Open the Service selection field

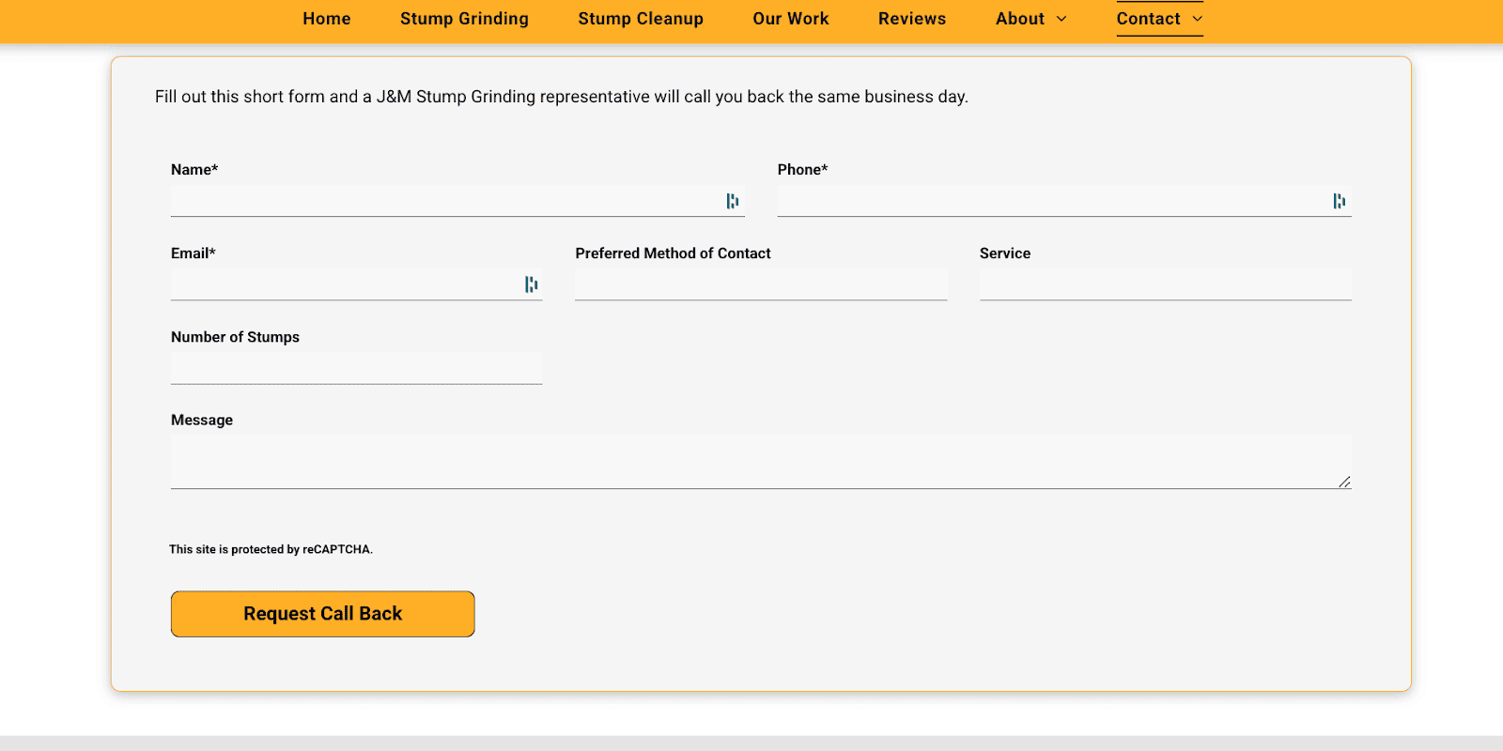click(x=1165, y=284)
